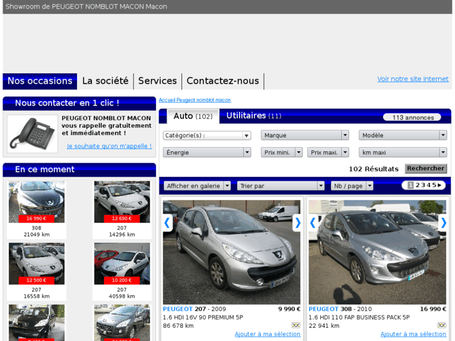Image resolution: width=455 pixels, height=341 pixels.
Task: Click the listing price 16 990 € beside 308 - 2010
Action: 433,309
